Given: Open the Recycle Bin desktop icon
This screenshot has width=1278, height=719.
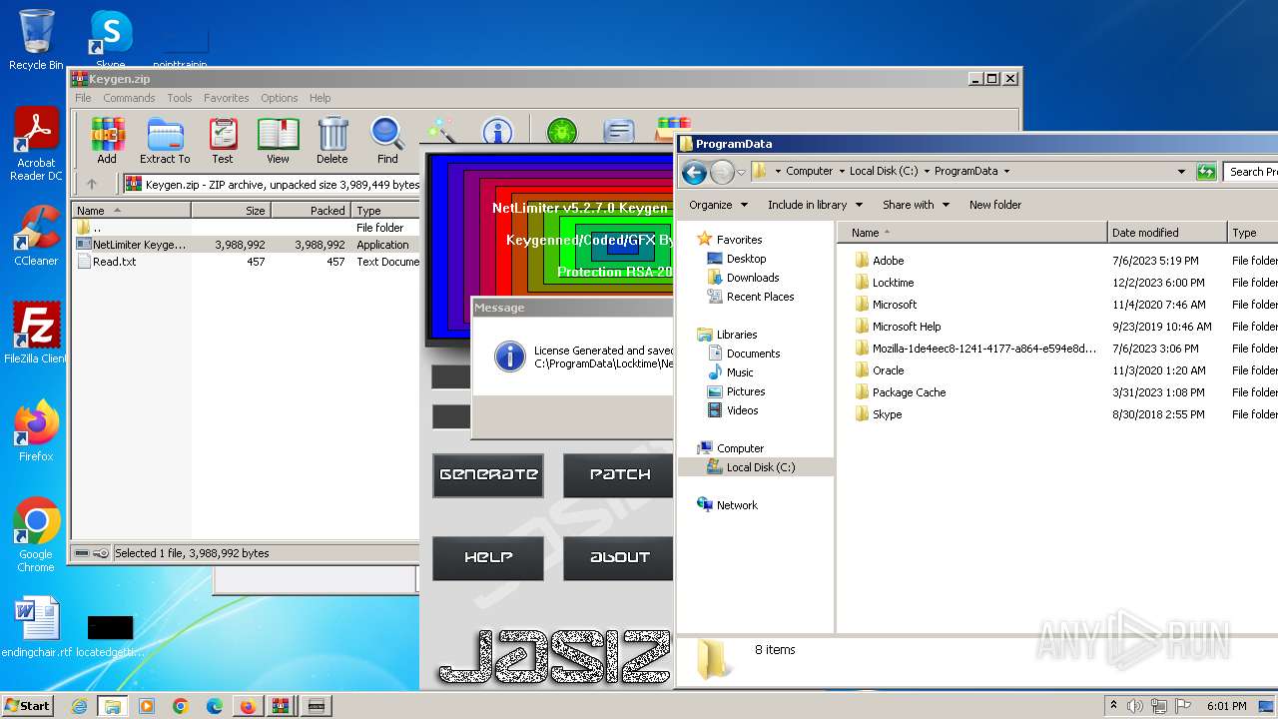Looking at the screenshot, I should [x=36, y=39].
